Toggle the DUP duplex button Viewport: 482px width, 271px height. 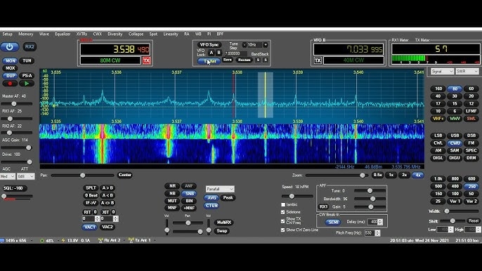click(x=10, y=76)
